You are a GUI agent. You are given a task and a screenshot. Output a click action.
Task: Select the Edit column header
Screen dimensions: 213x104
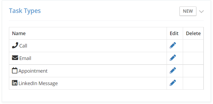[x=174, y=33]
